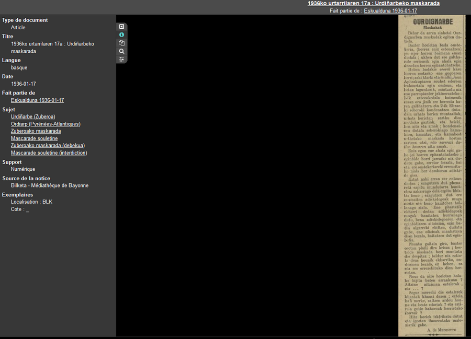Open the Urdiñarbe (Zuberoa) subject link

(33, 116)
